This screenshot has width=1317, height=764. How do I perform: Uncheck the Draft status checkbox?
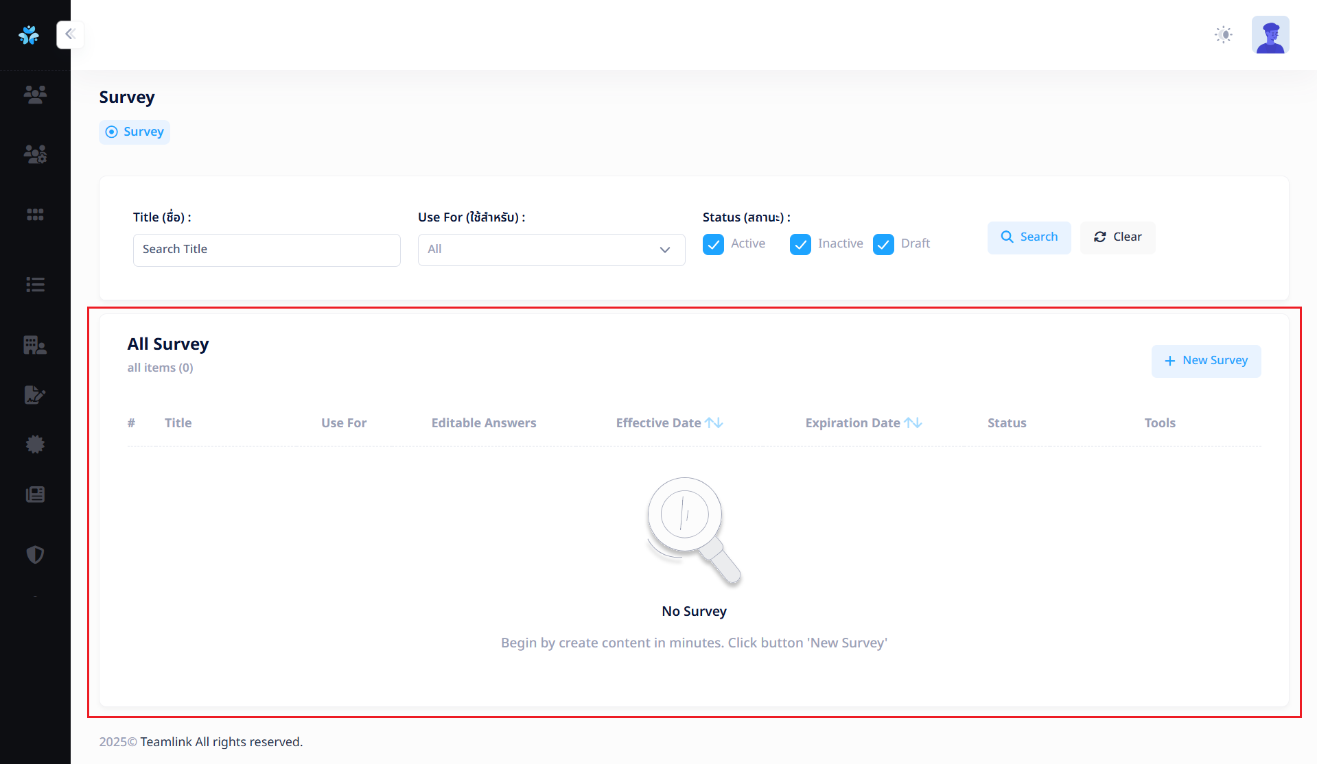[883, 244]
